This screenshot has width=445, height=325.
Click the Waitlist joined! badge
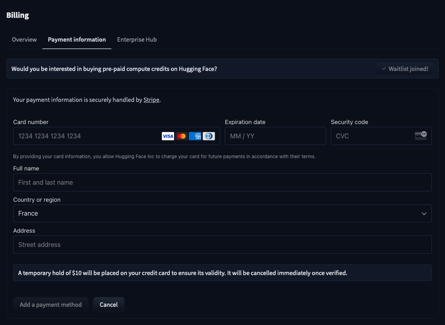[405, 69]
